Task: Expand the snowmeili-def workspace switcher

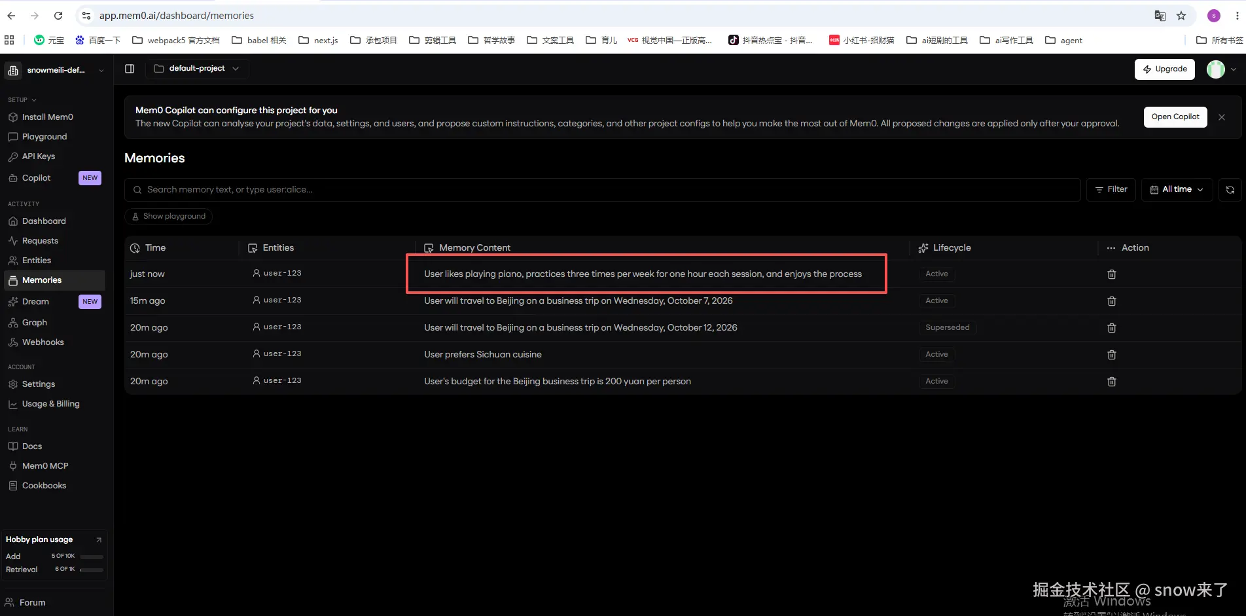Action: 56,70
